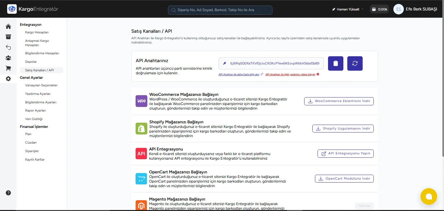The image size is (444, 211).
Task: Click WooCommerce Mağazanızı Bağlayın title
Action: (x=184, y=95)
